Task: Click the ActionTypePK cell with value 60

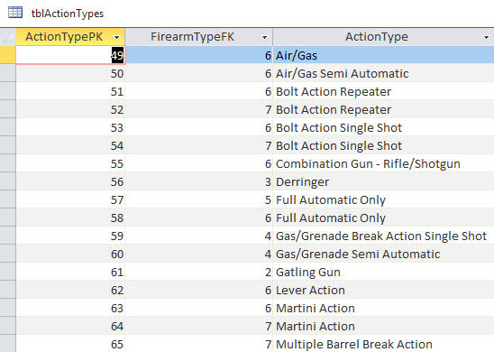Action: tap(70, 254)
